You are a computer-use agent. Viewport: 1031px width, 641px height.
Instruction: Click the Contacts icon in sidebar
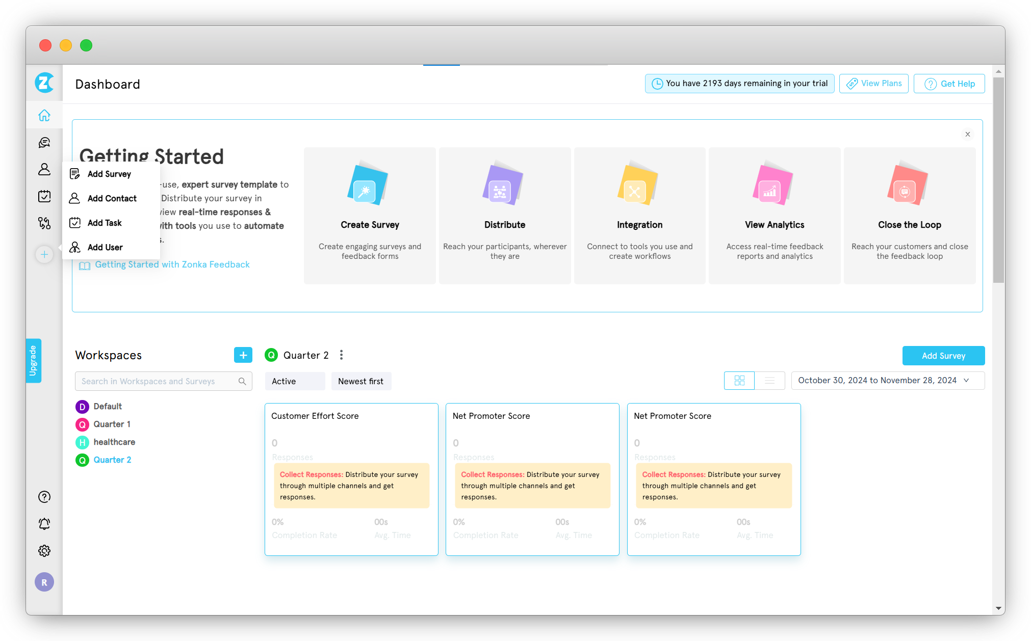[44, 168]
